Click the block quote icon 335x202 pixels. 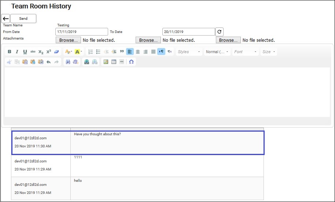[x=122, y=52]
